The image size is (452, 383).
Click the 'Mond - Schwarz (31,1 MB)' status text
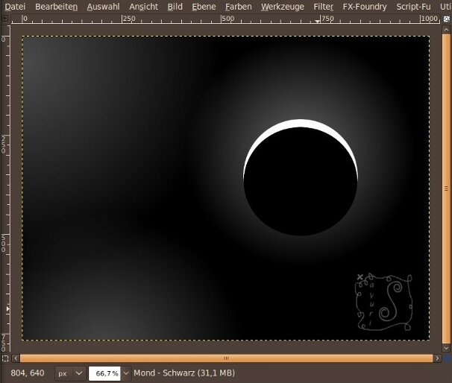point(184,373)
